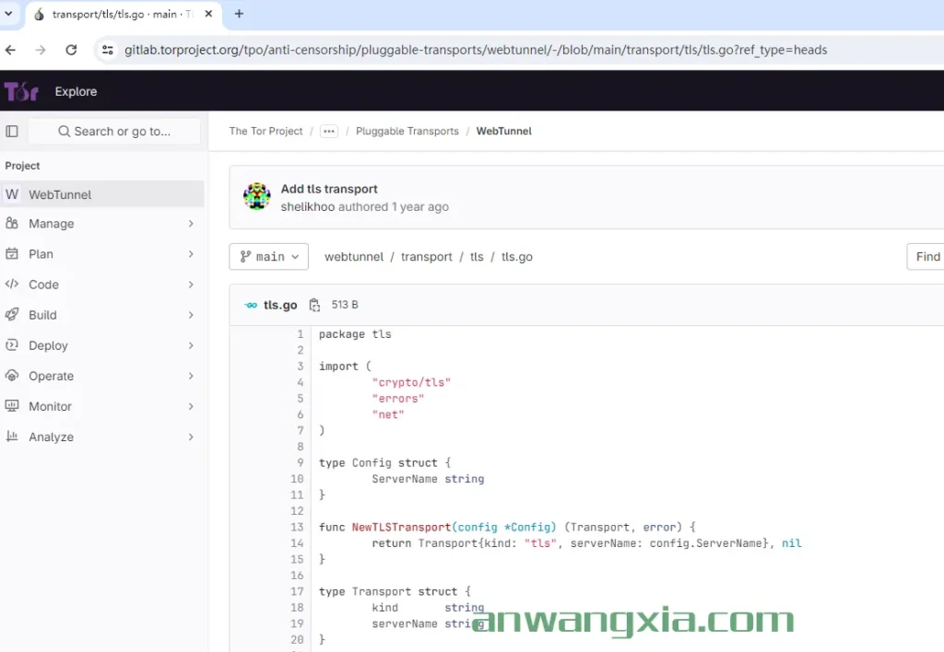
Task: Click the browser address bar URL
Action: [x=476, y=50]
